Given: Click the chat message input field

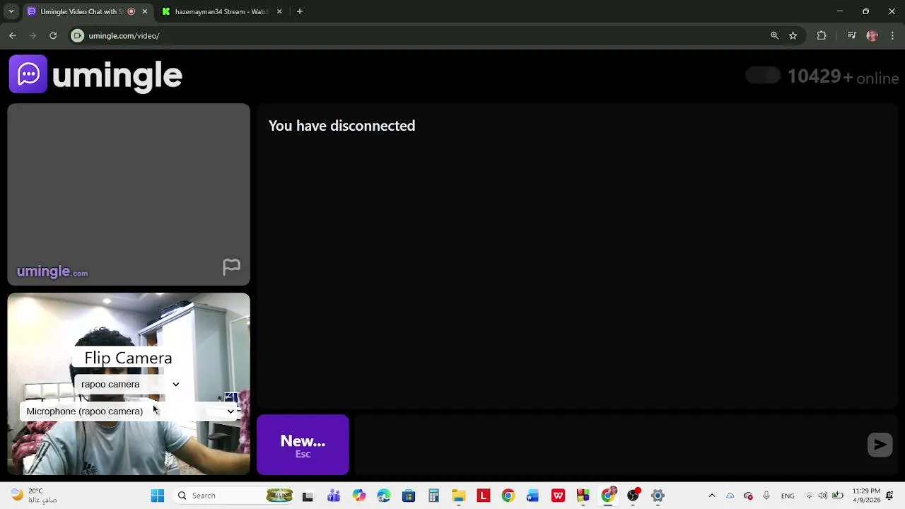Looking at the screenshot, I should (x=608, y=445).
